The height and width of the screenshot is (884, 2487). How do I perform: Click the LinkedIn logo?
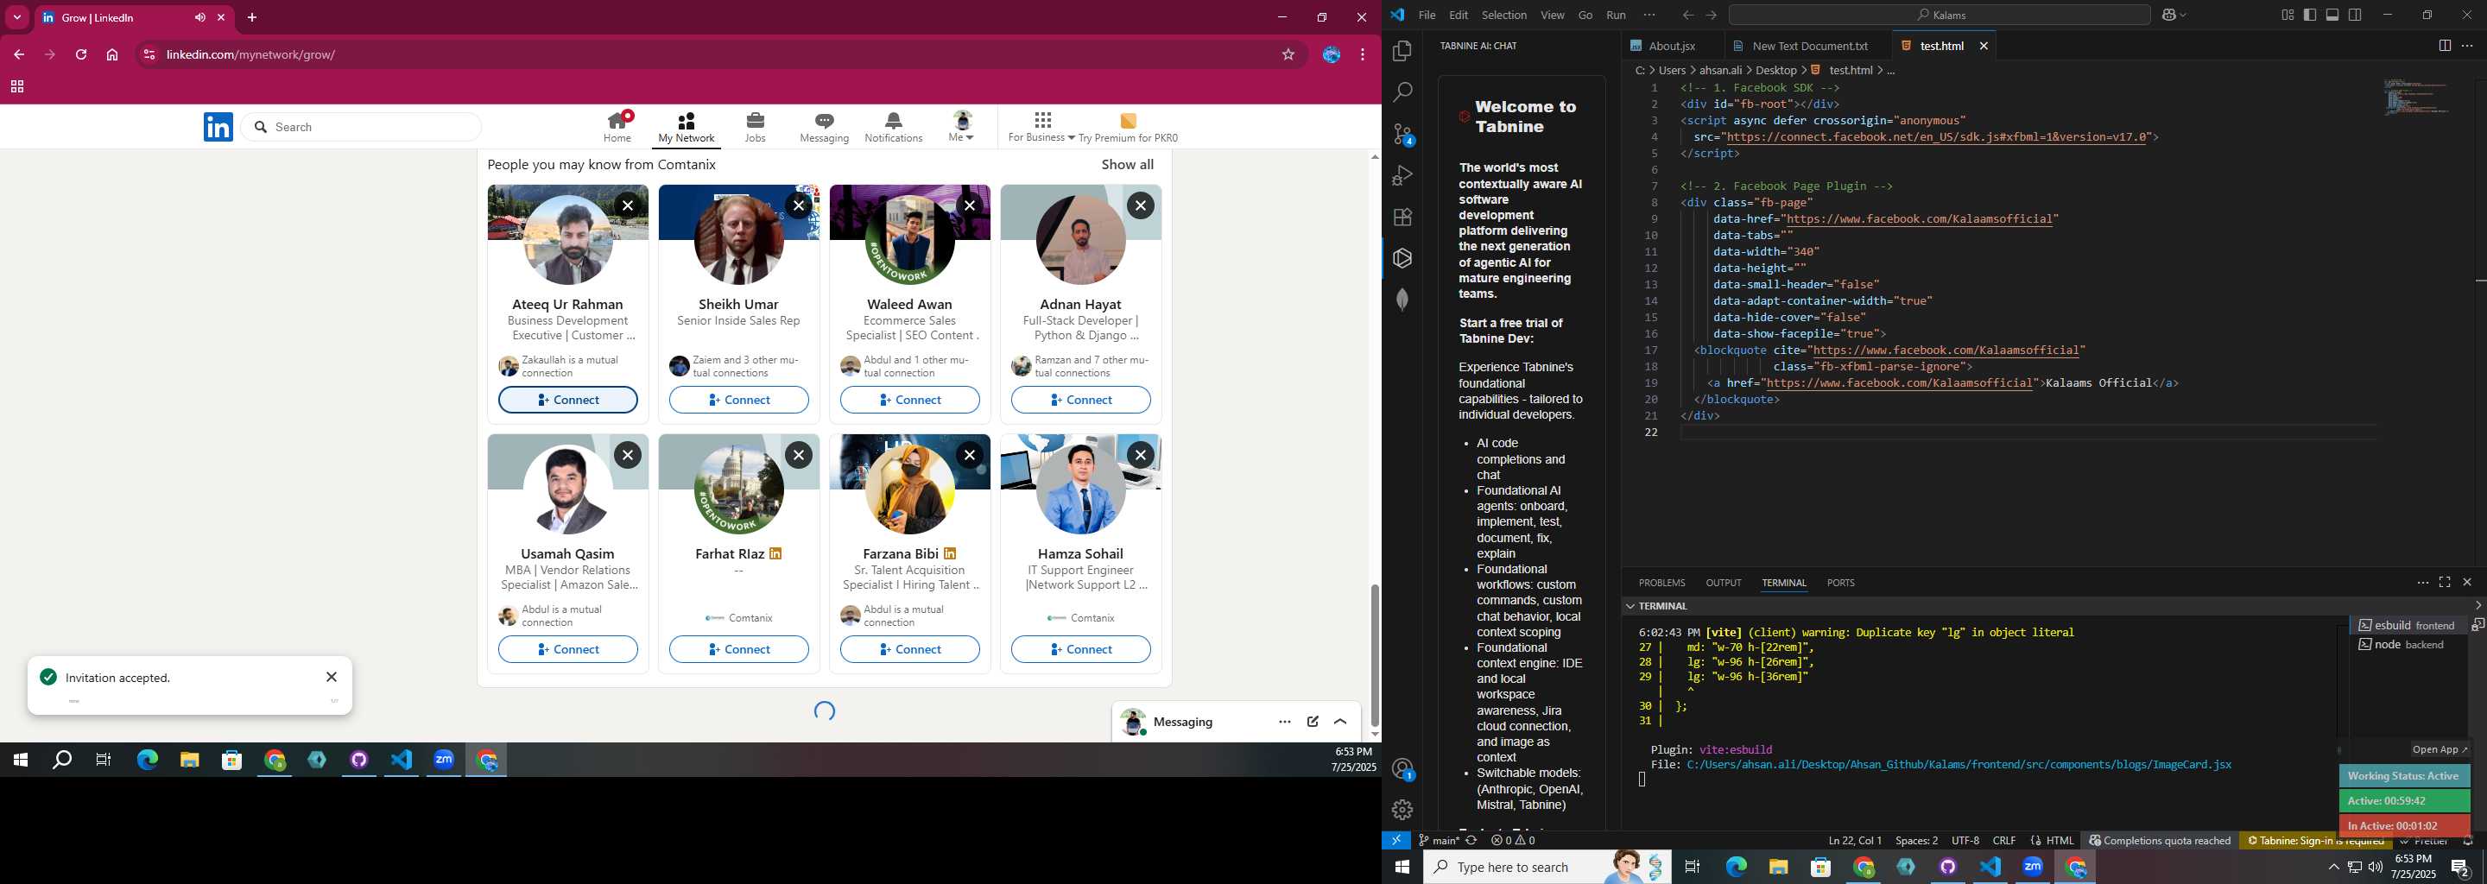pos(218,126)
